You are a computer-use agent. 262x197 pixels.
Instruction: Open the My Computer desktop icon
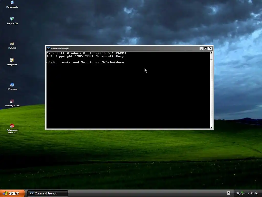[12, 4]
